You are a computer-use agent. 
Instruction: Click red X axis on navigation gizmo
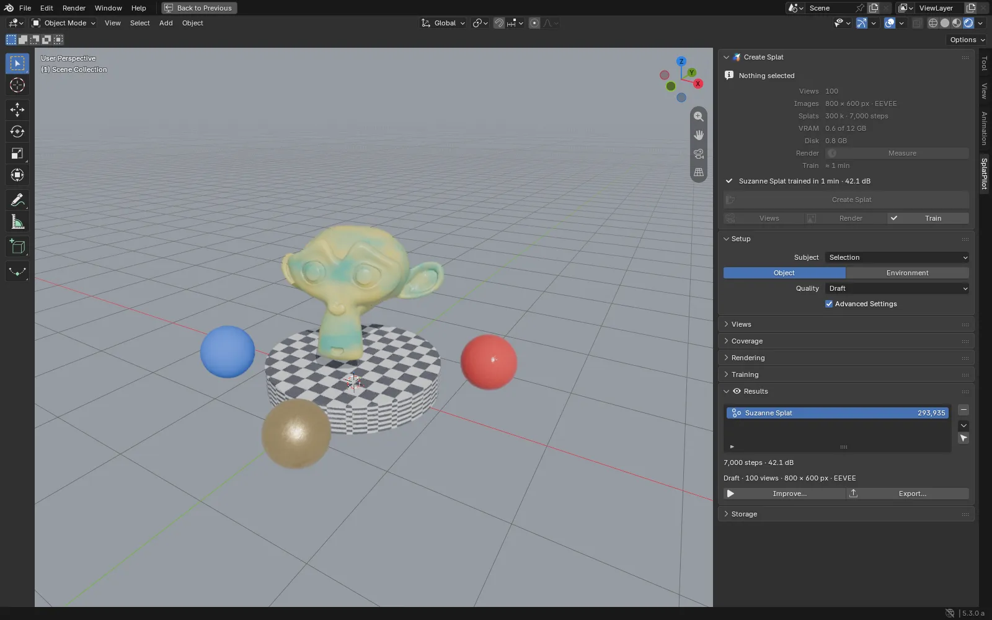click(698, 84)
